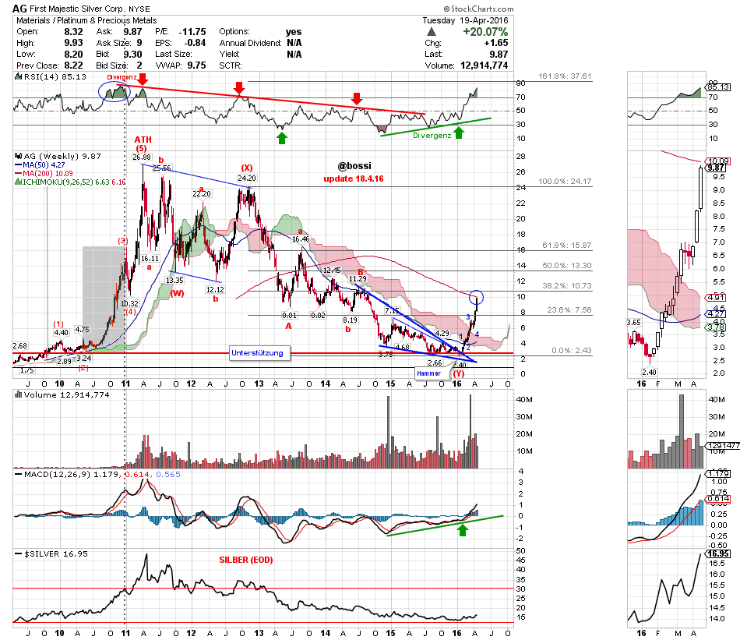
Task: Click the "4.29" price label
Action: 442,333
